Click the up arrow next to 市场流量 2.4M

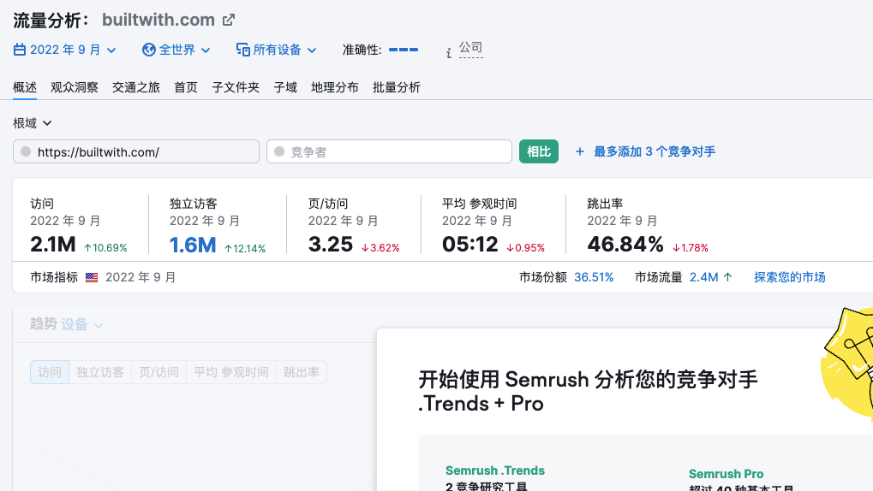pos(727,277)
